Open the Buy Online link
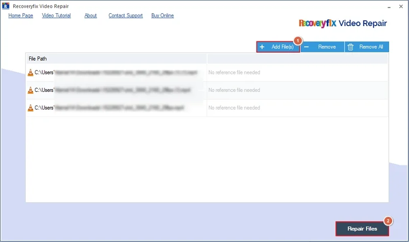The height and width of the screenshot is (242, 409). coord(163,16)
